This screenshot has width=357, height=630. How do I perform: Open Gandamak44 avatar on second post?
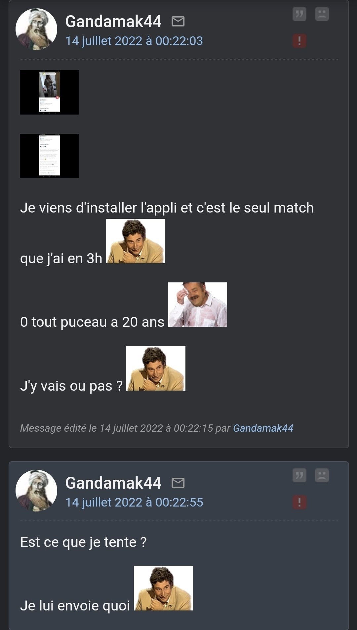[36, 491]
